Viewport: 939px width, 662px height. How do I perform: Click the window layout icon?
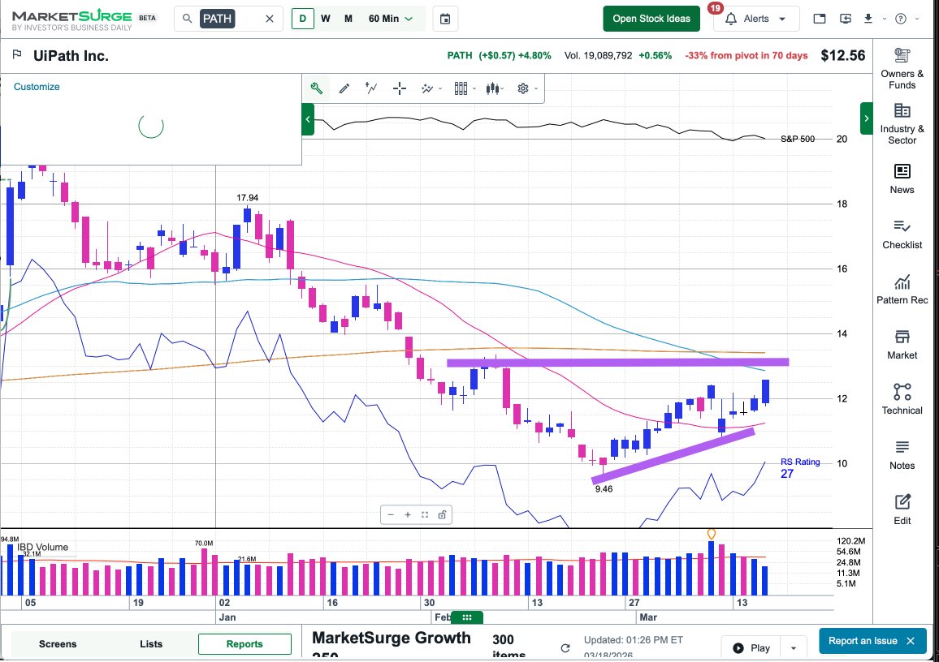coord(820,19)
